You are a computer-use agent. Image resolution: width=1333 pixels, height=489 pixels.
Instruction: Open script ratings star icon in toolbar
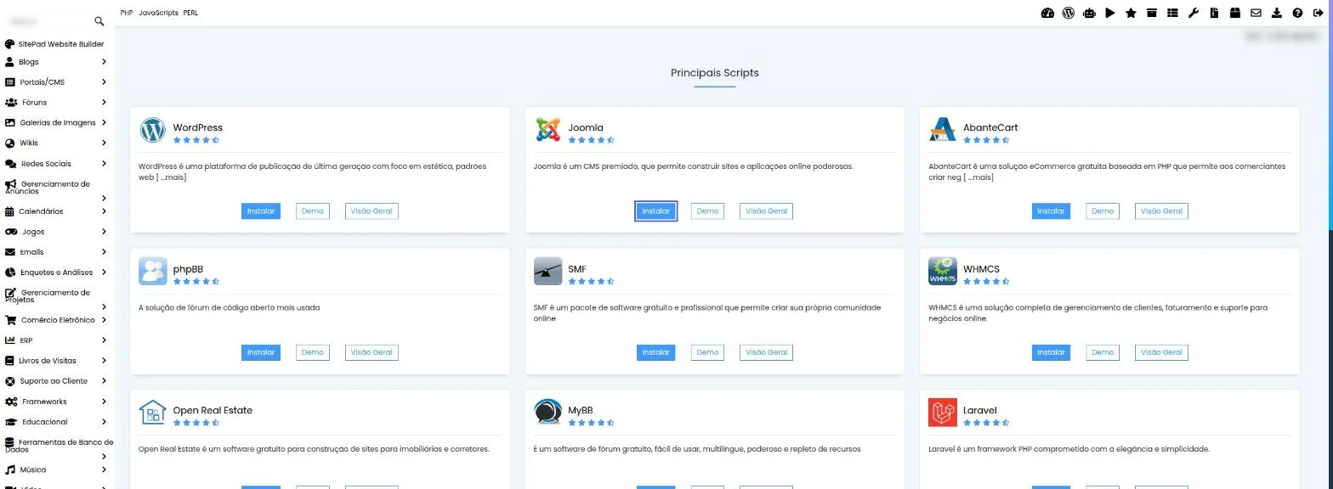pos(1131,13)
